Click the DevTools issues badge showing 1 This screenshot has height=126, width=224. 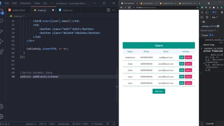215,13
